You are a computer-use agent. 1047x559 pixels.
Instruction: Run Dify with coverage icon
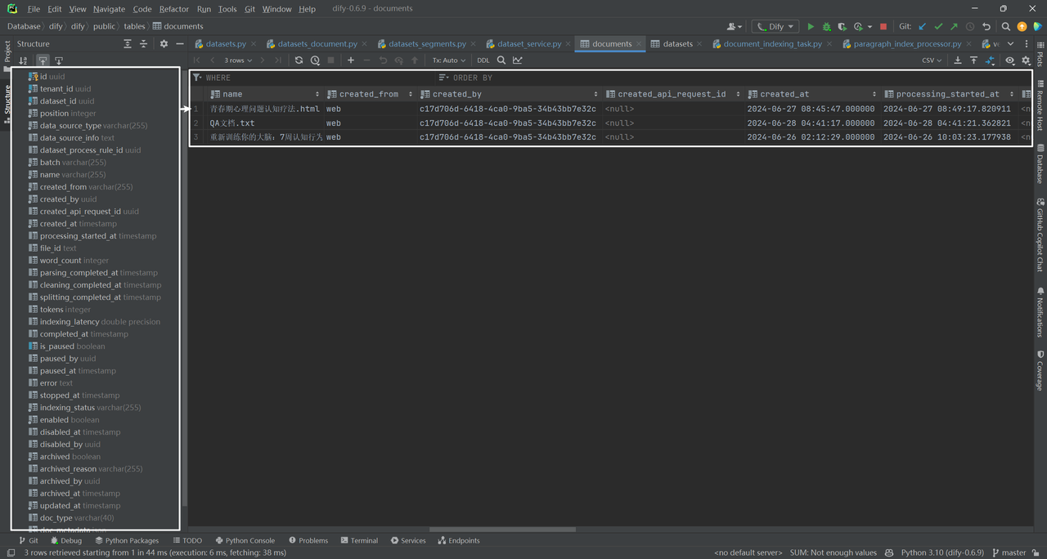842,27
